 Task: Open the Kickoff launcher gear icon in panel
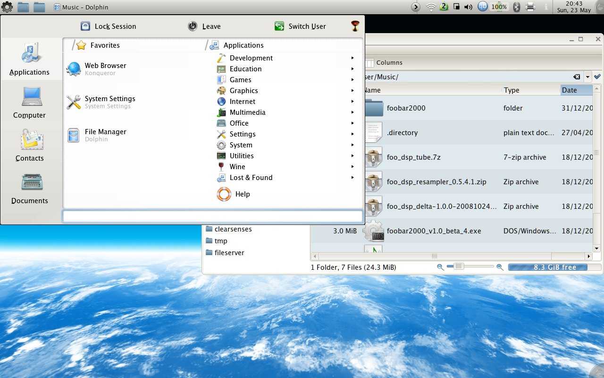[x=7, y=7]
